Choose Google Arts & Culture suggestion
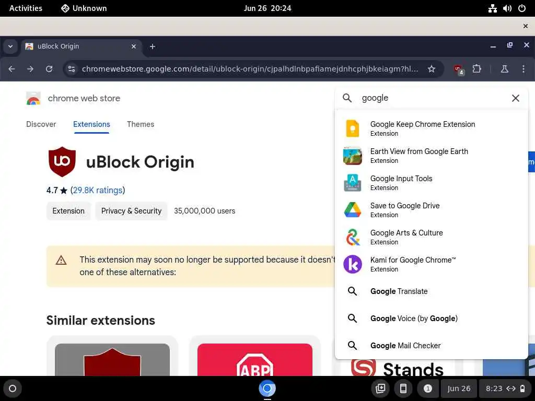 point(432,237)
